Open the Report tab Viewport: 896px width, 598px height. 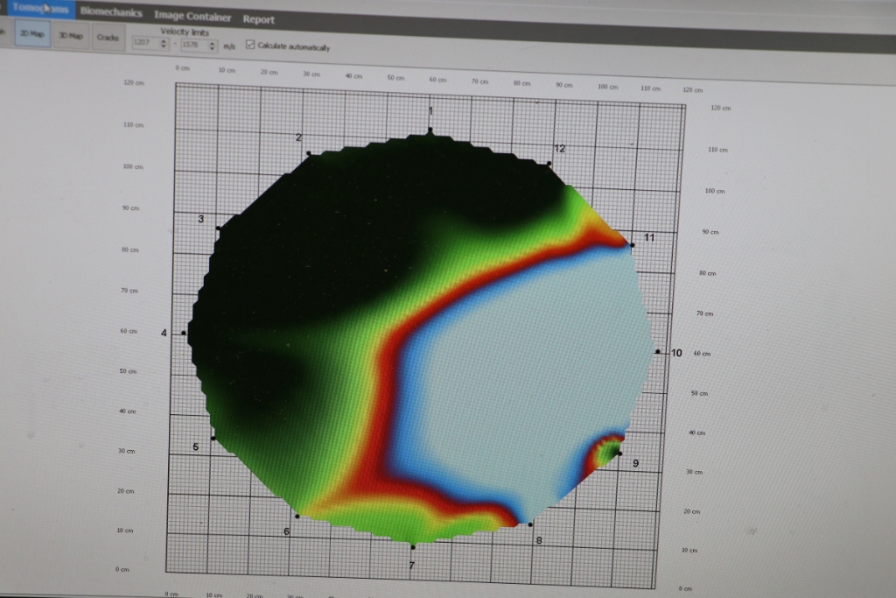pos(259,19)
